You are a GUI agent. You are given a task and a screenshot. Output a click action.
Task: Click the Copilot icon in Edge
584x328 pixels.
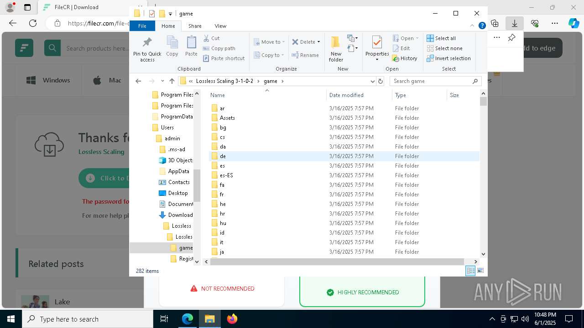tap(574, 23)
